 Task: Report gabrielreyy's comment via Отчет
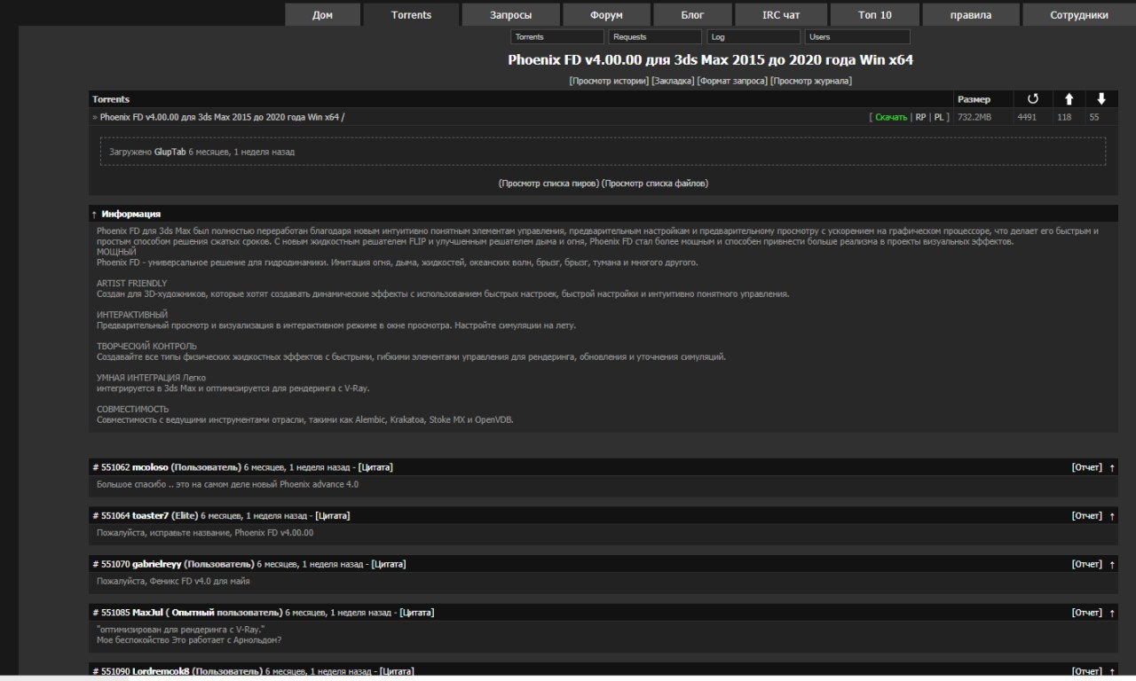1087,564
